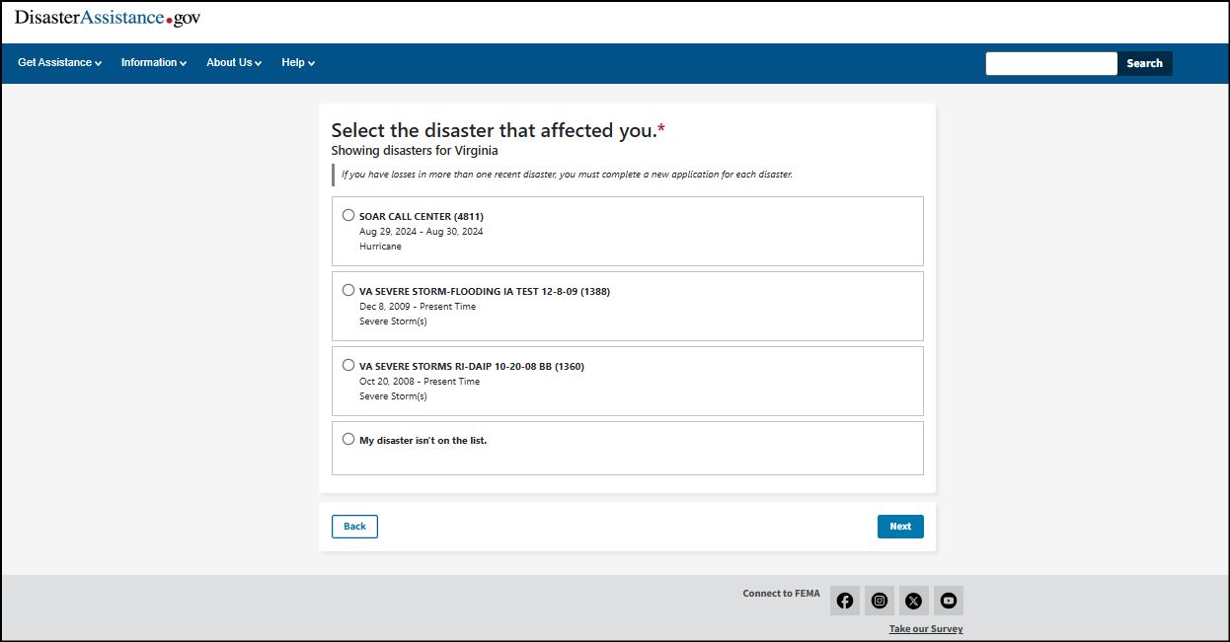Choose VA Severe Storms RI-DAIP (1360) radio button

tap(348, 365)
